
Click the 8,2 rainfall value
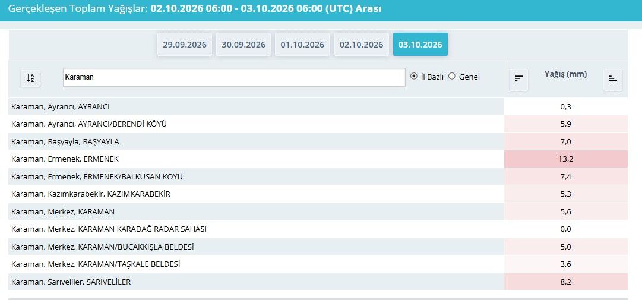click(x=565, y=282)
